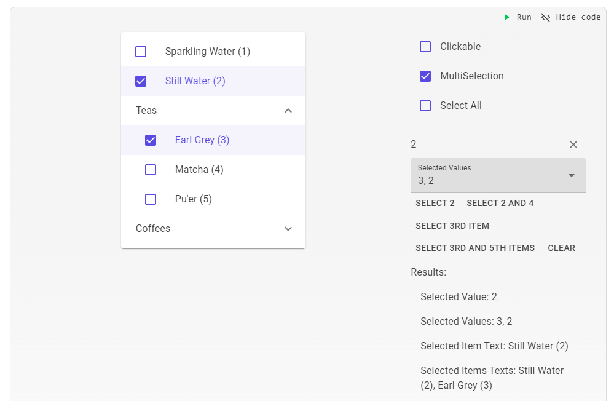The width and height of the screenshot is (614, 401).
Task: Enable the Clickable checkbox
Action: point(425,47)
